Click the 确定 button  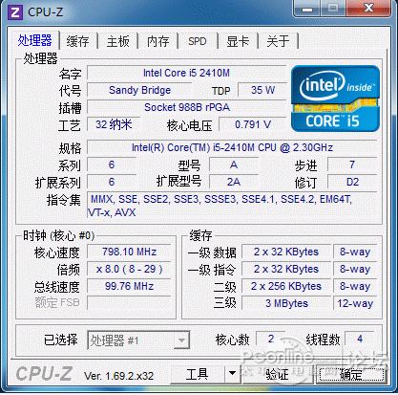click(x=351, y=374)
